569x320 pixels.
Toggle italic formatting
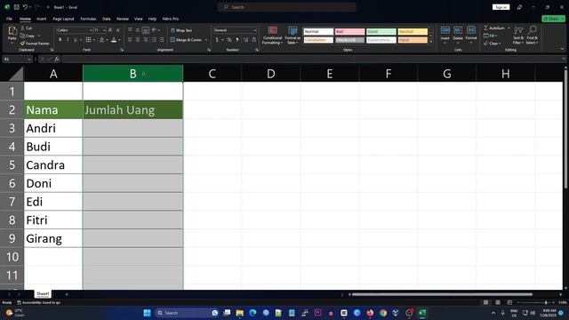pos(68,39)
